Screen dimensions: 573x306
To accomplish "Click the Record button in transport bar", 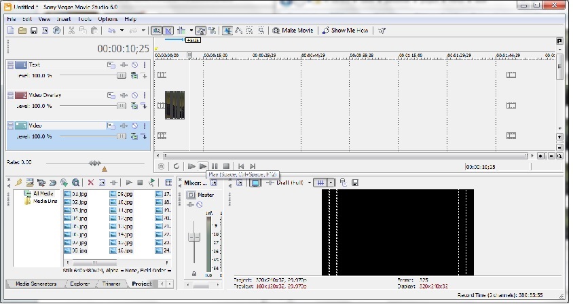I will [161, 167].
